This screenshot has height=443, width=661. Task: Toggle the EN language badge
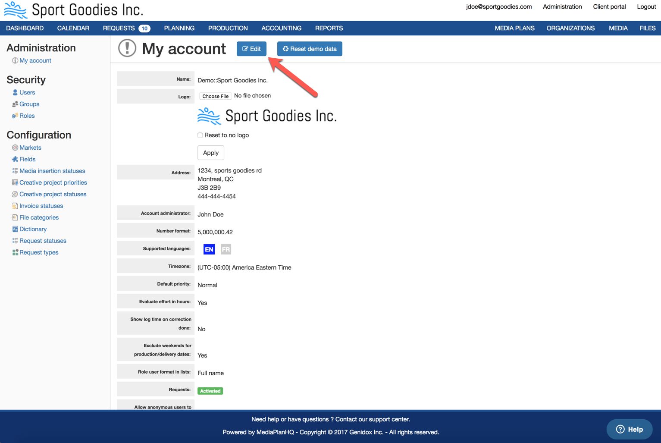(209, 249)
